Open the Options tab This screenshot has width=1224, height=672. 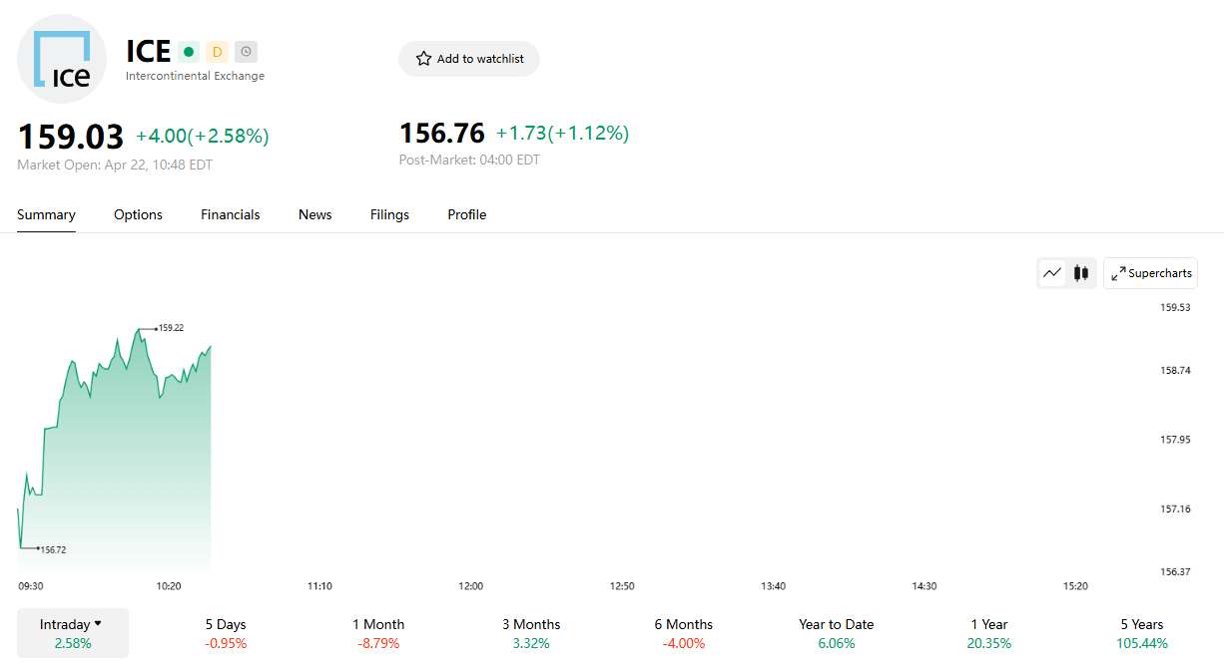point(138,214)
